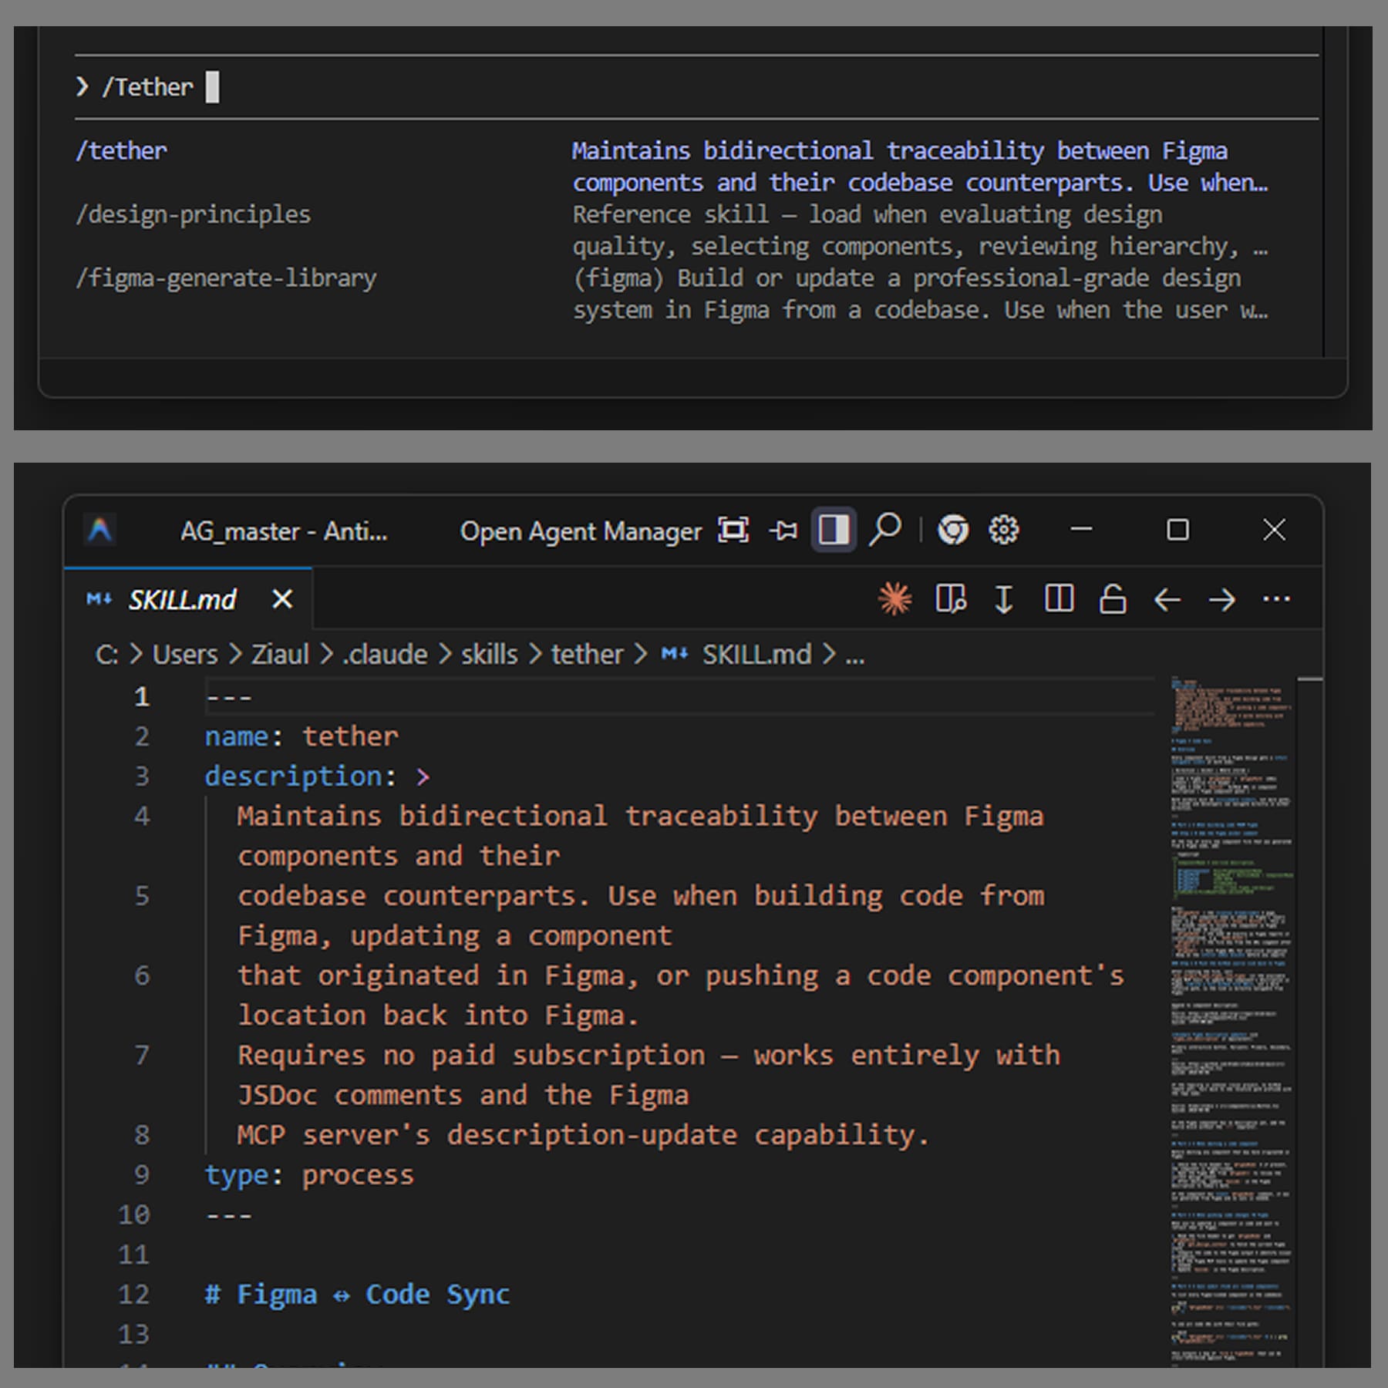
Task: Click the Users breadcrumb segment
Action: [x=185, y=655]
